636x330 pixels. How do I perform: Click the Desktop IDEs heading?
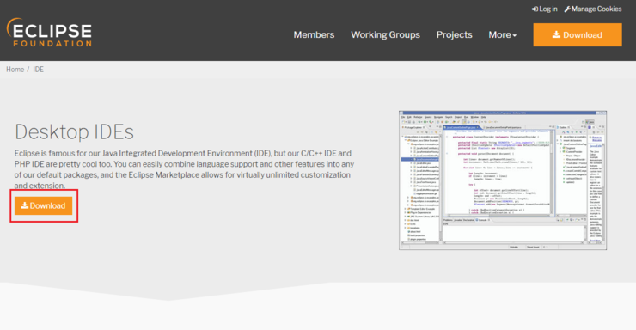74,131
